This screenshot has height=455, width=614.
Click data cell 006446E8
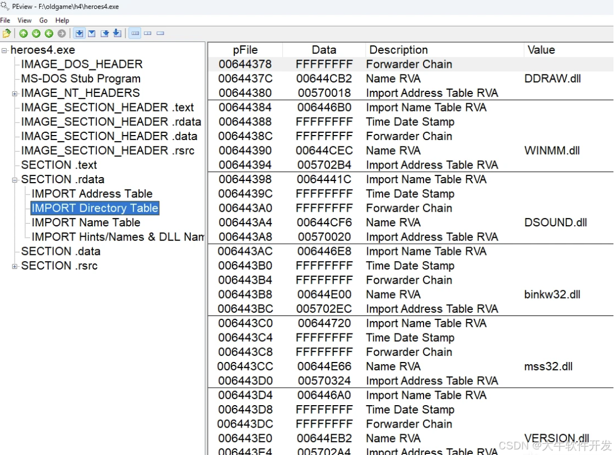click(x=324, y=251)
